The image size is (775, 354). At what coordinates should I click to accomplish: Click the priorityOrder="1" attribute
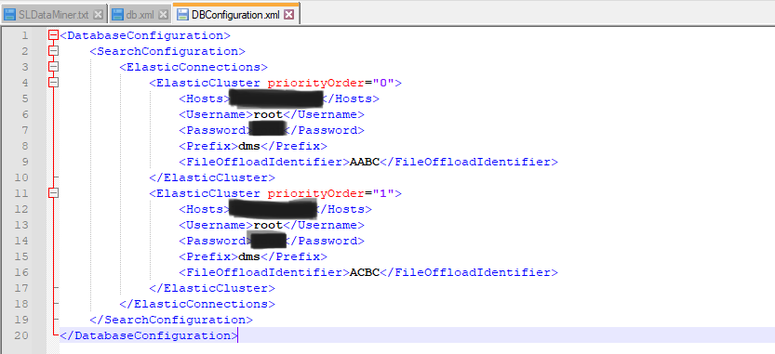[331, 193]
